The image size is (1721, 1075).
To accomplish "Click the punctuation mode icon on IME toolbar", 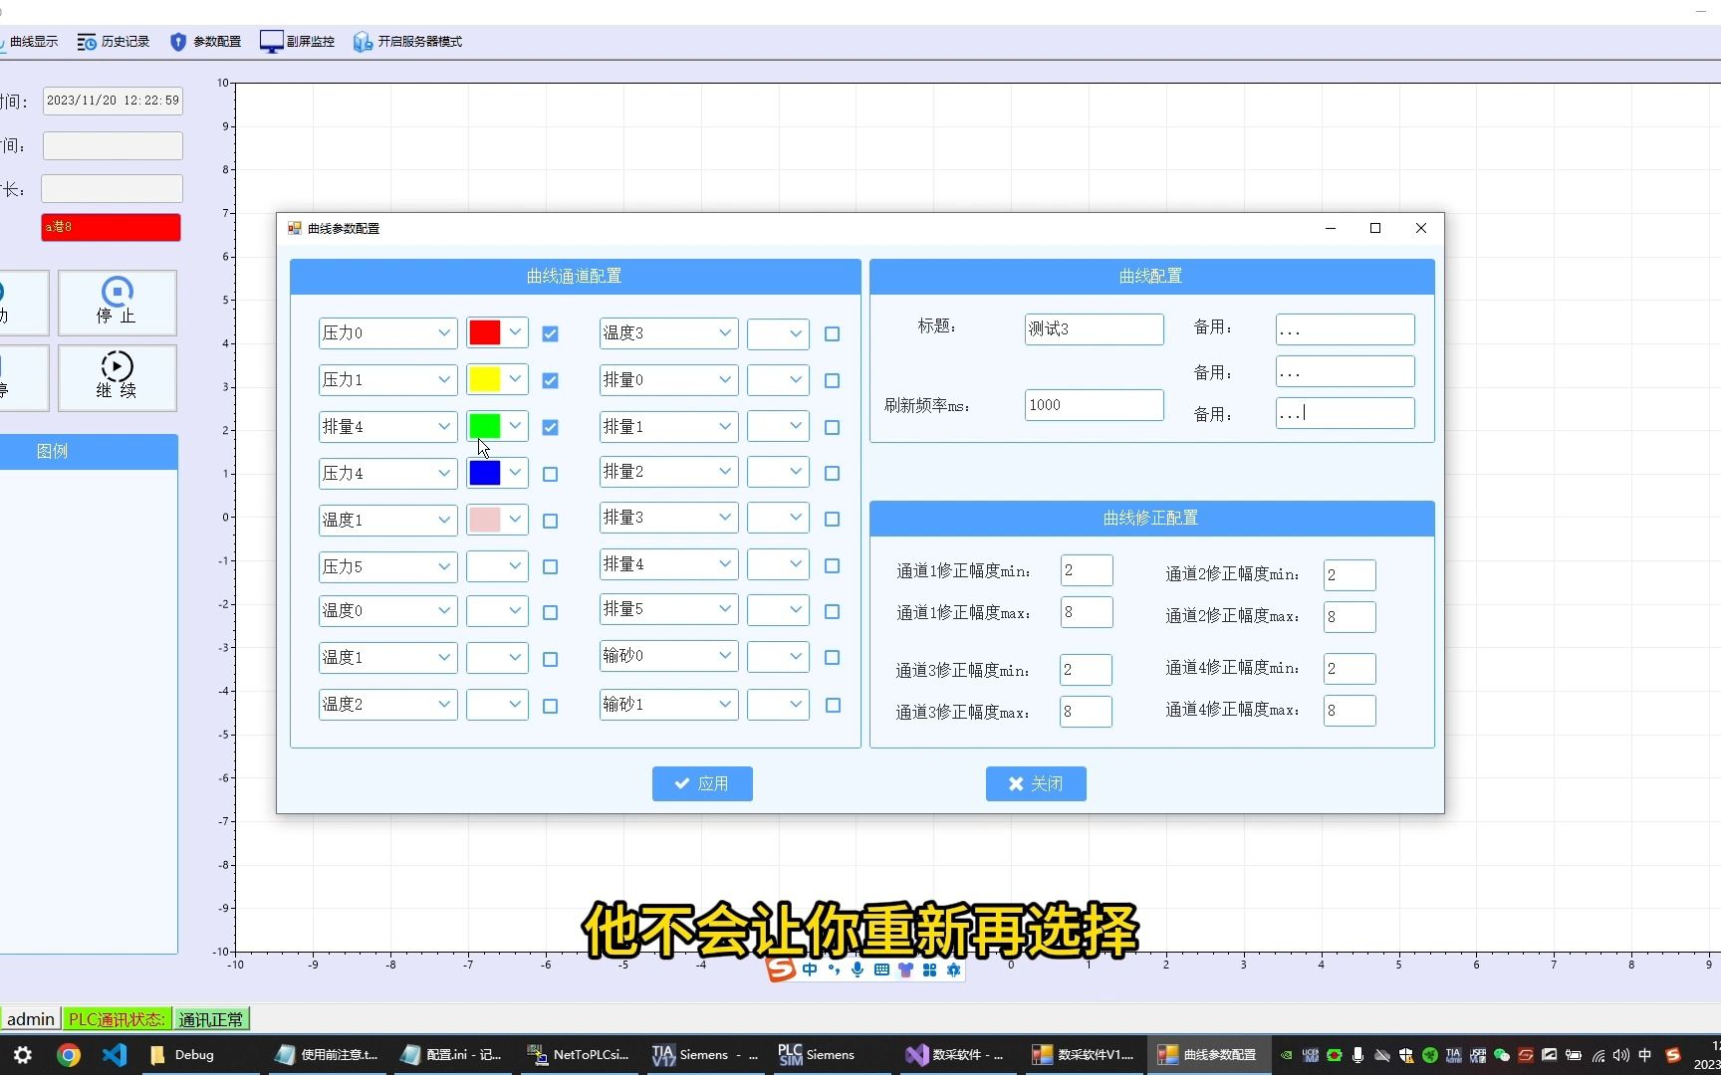I will pos(834,969).
